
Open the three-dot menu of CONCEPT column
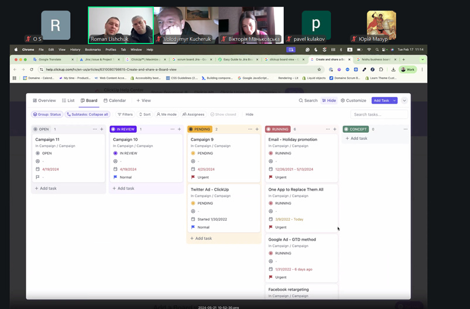pos(406,129)
